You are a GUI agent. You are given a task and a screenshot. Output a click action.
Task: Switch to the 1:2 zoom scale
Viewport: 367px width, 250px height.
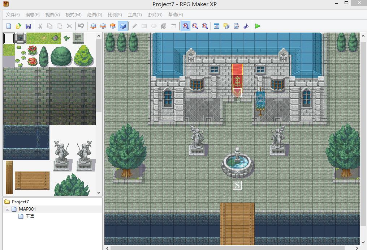(195, 26)
